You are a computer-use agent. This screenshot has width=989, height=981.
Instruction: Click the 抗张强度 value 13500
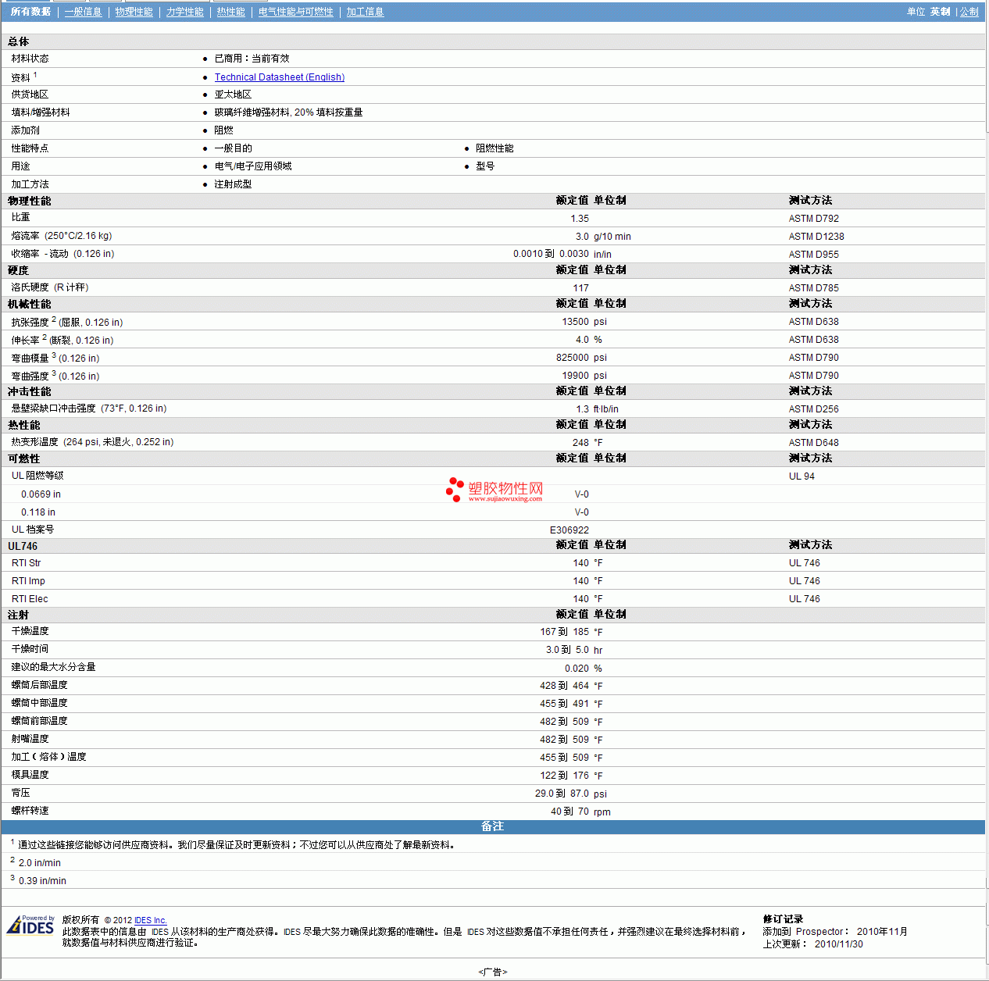[x=576, y=322]
